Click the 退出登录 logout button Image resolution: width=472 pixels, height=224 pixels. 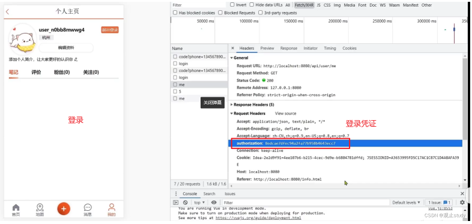(110, 30)
